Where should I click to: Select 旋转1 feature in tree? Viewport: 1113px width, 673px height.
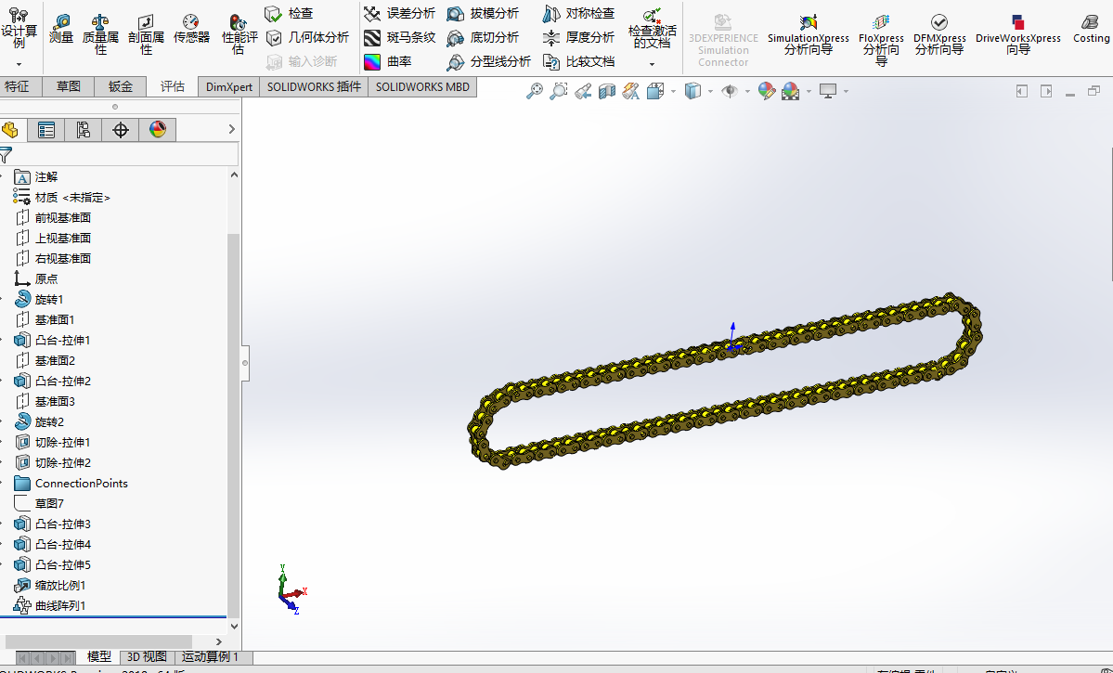click(49, 300)
